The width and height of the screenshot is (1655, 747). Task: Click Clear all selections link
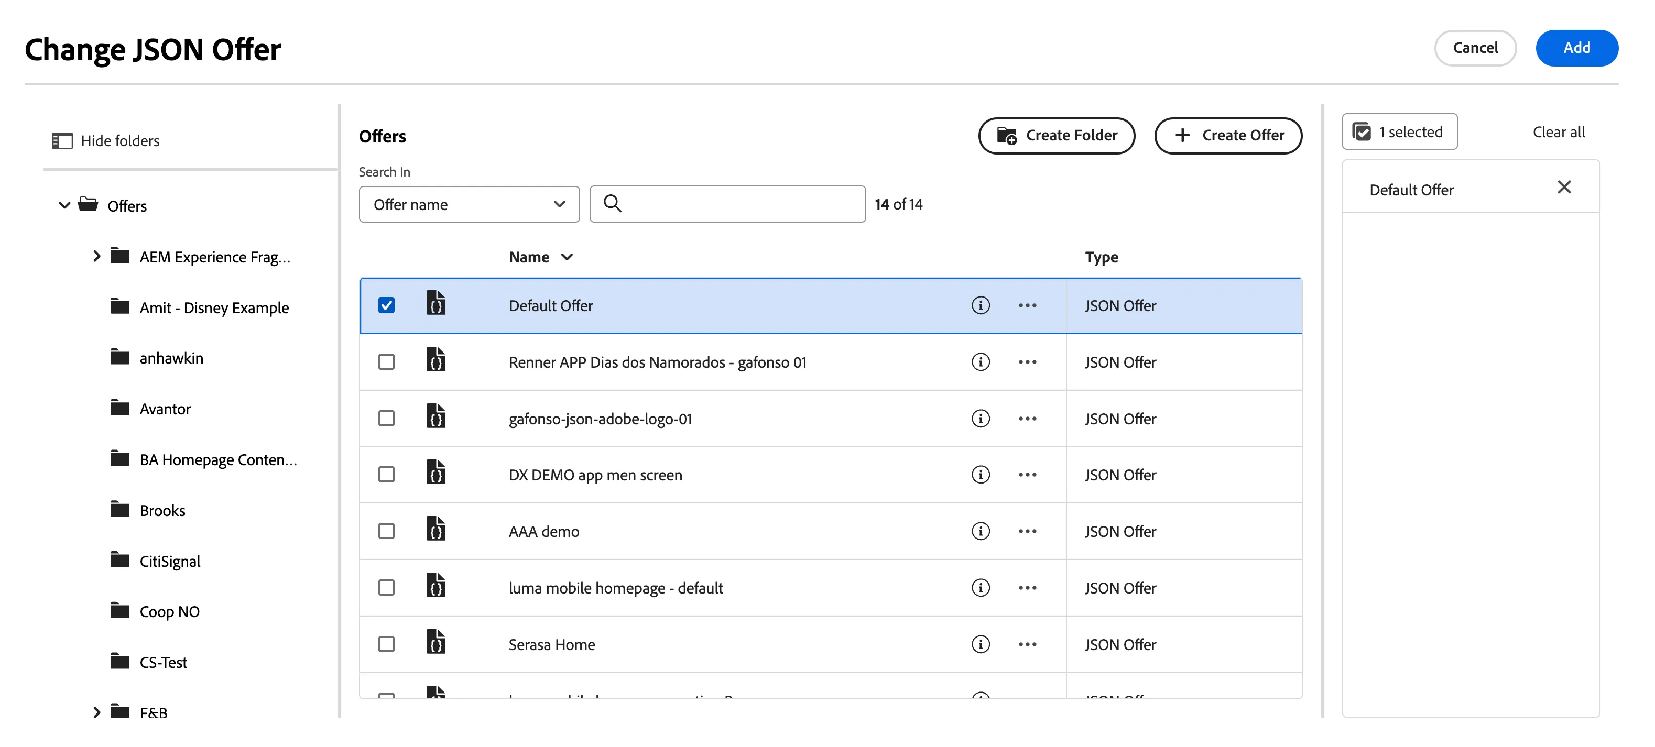click(x=1559, y=133)
